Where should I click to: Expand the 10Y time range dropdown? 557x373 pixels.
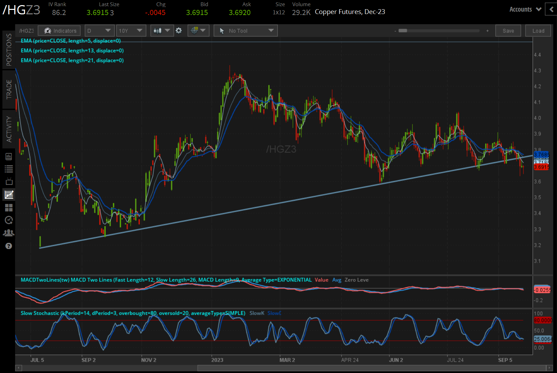click(131, 31)
